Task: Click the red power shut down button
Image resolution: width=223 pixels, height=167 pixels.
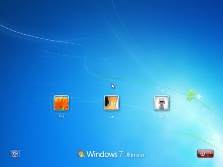Action: [x=202, y=154]
